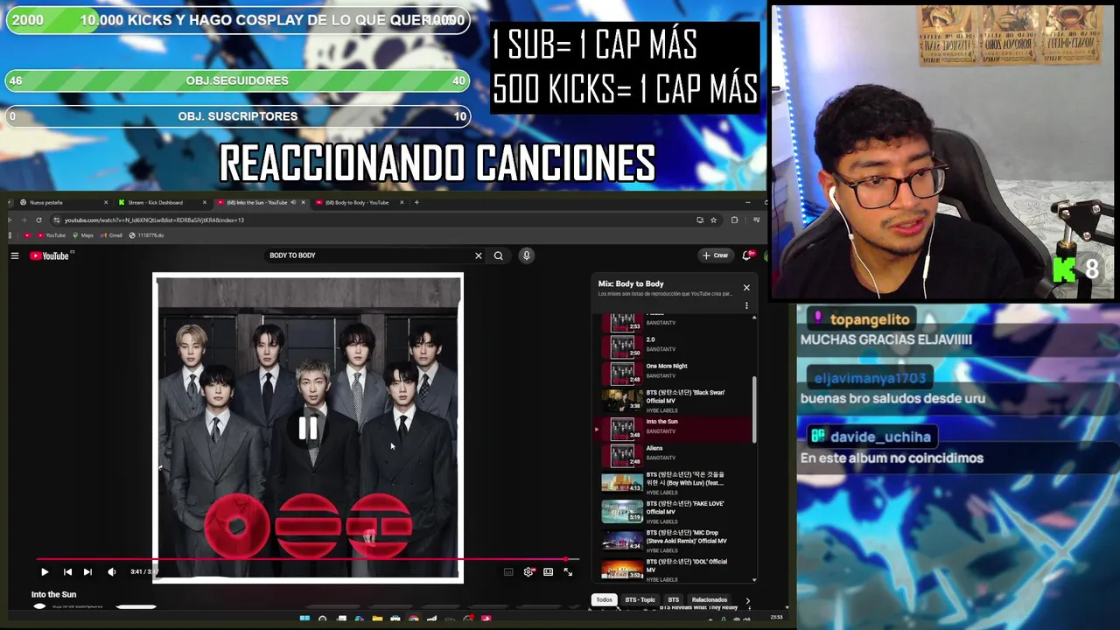Click the OBJ. SUSCRIPTORES goal bar
The image size is (1120, 630).
237,116
